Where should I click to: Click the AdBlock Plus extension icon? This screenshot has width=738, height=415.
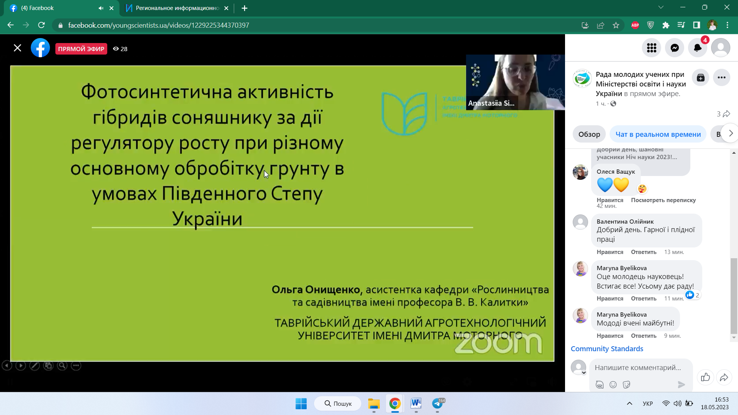point(635,25)
